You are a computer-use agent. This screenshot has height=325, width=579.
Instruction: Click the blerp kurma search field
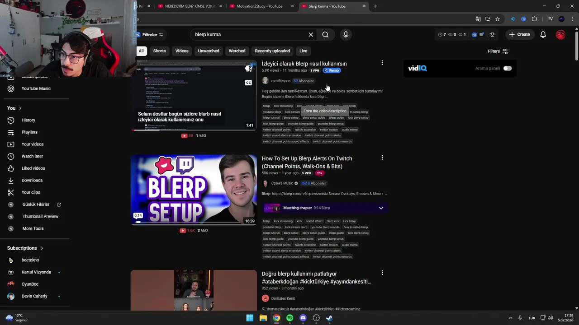click(249, 35)
